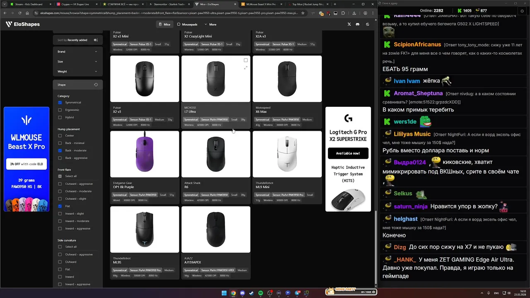530x298 pixels.
Task: Expand the Size filter dropdown
Action: pos(77,62)
